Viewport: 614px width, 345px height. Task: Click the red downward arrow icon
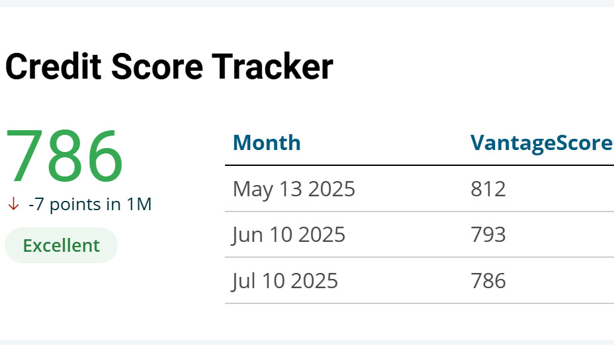[x=13, y=205]
